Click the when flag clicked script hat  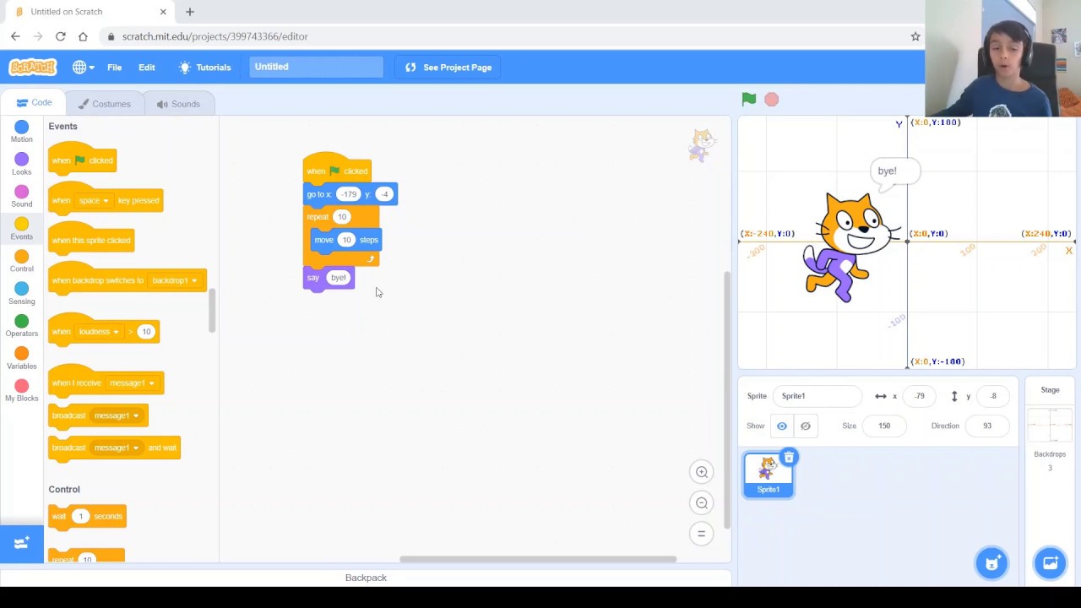[336, 169]
